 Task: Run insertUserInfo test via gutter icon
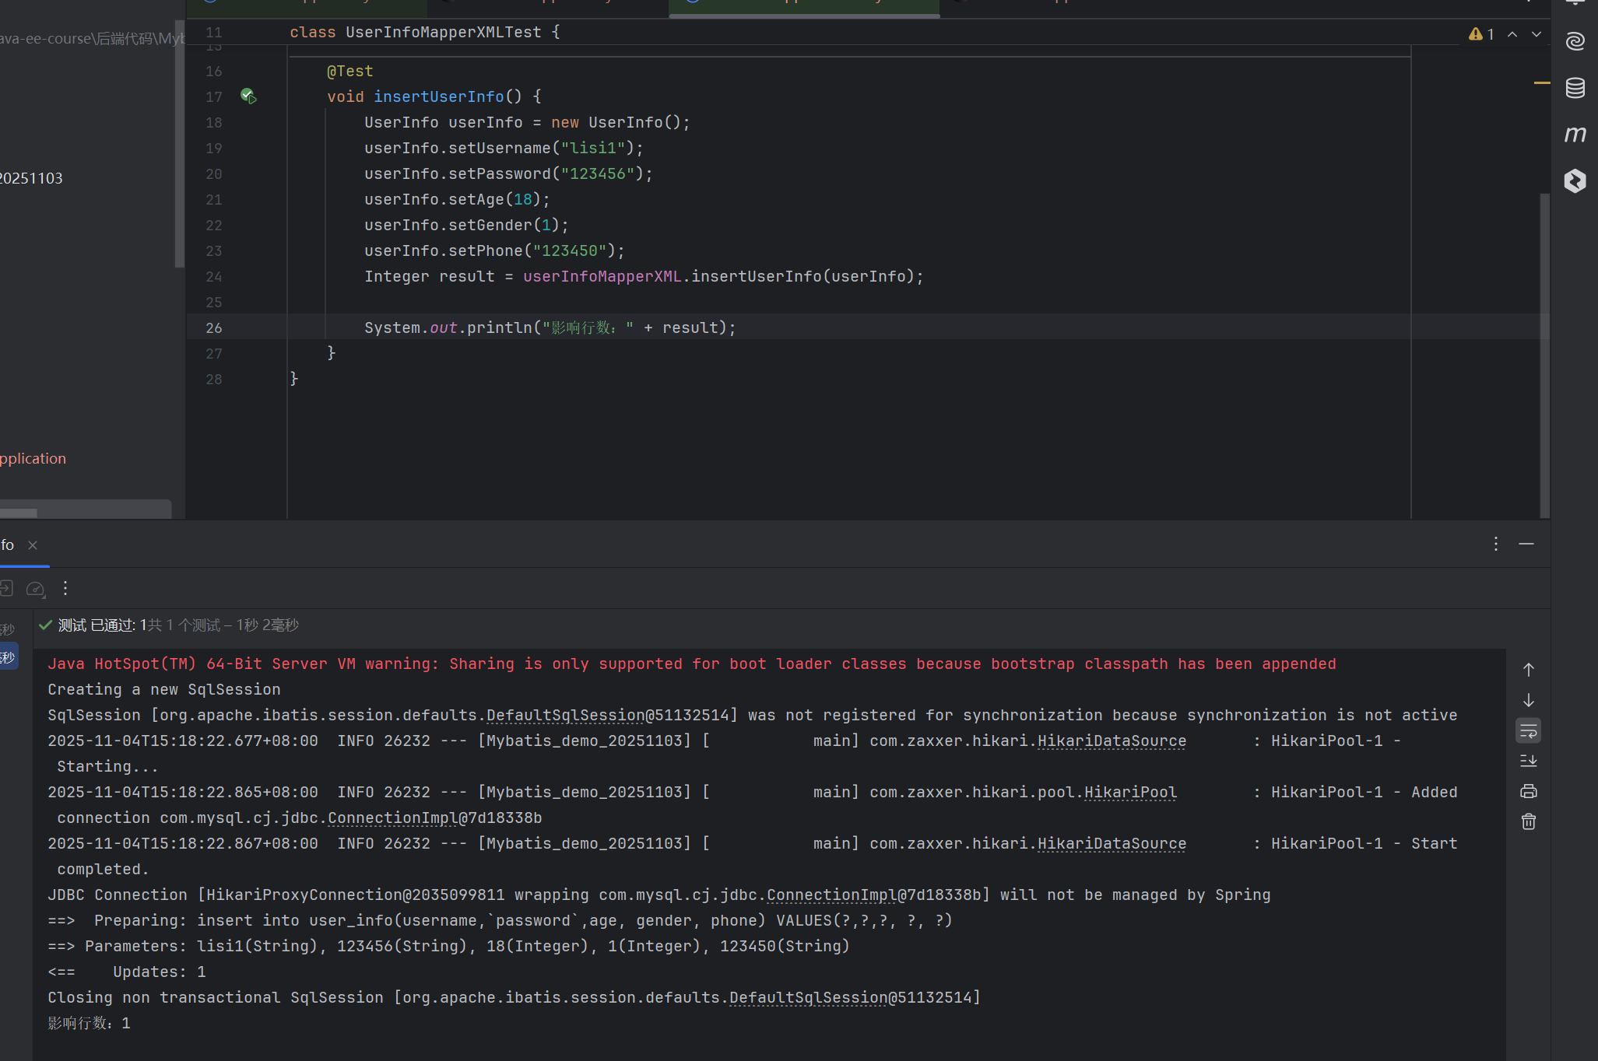pyautogui.click(x=248, y=96)
